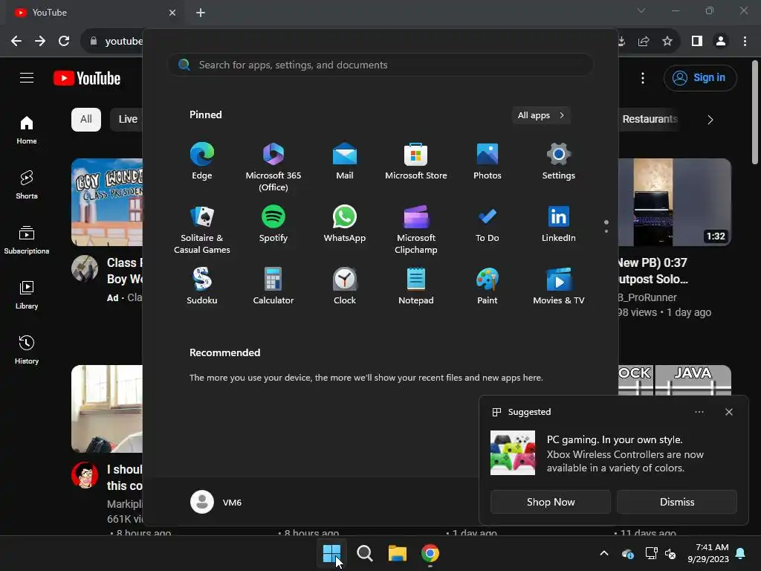The height and width of the screenshot is (571, 761).
Task: Open taskbar Search
Action: 364,553
